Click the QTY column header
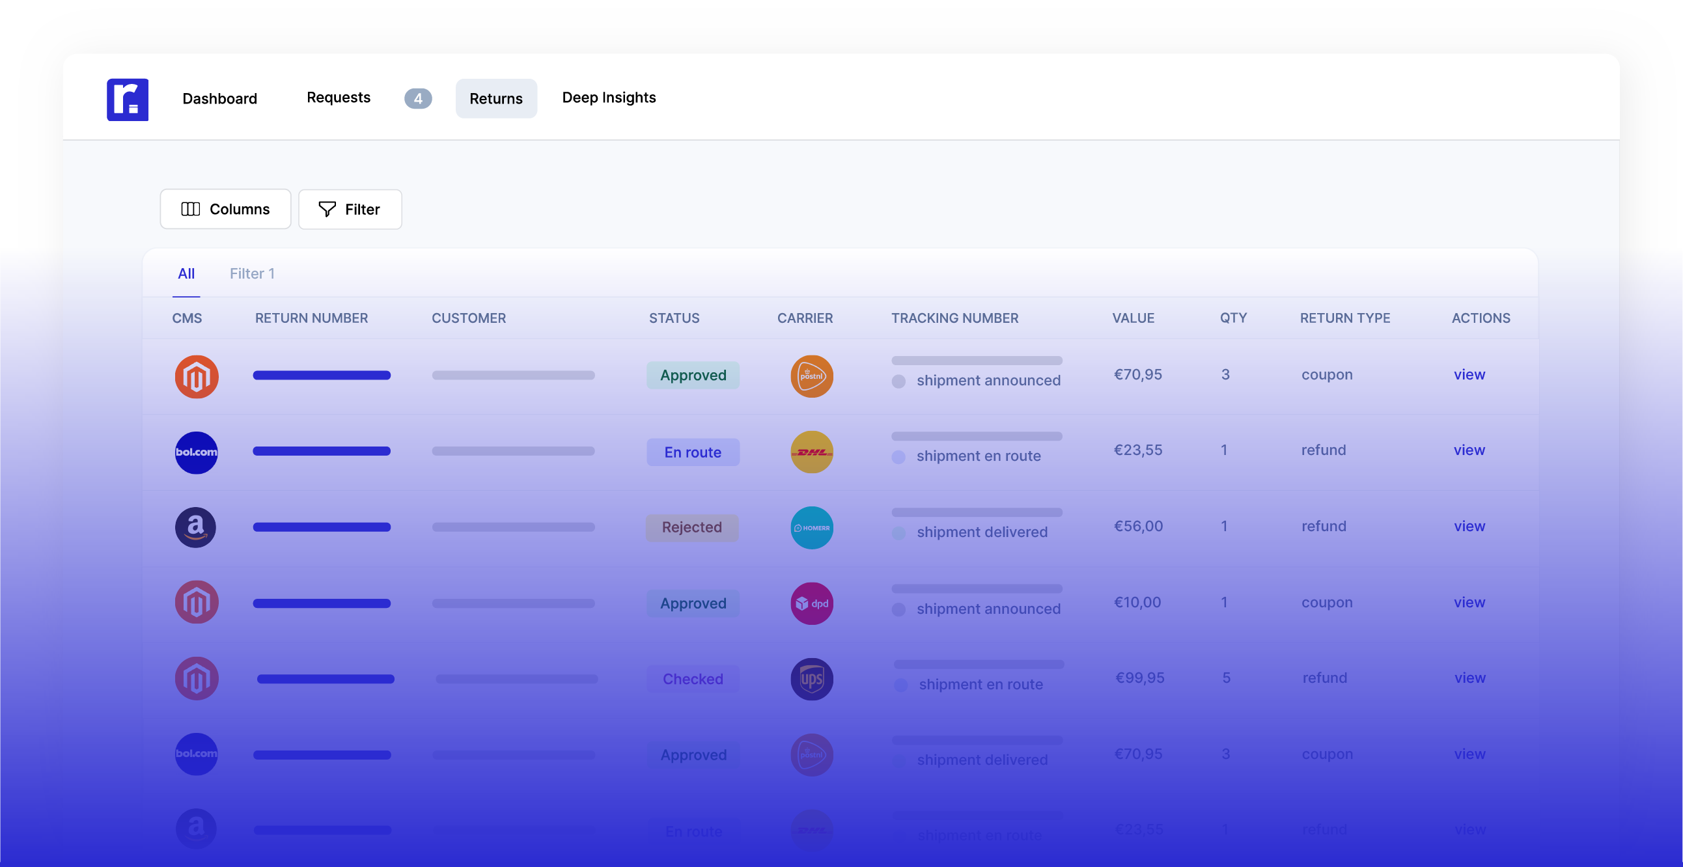 coord(1234,318)
